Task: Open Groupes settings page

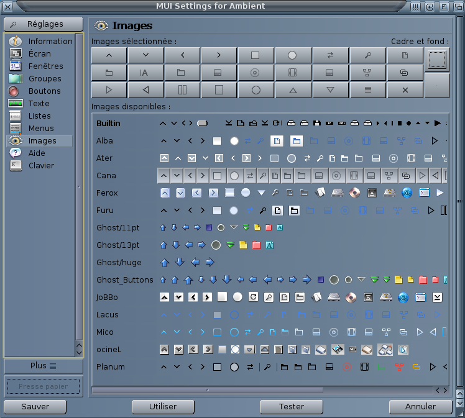Action: [40, 78]
